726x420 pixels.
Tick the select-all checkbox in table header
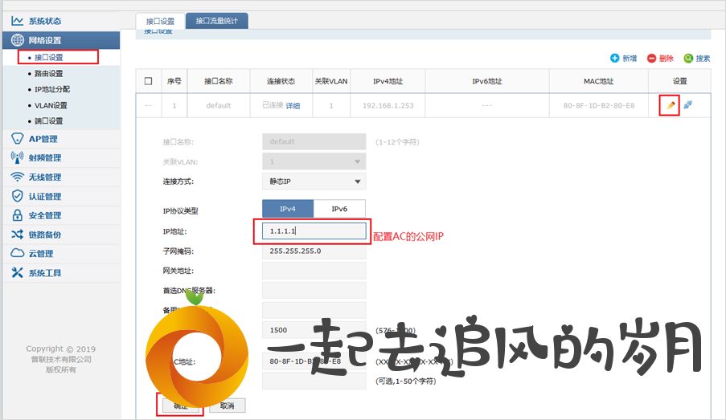click(x=148, y=81)
